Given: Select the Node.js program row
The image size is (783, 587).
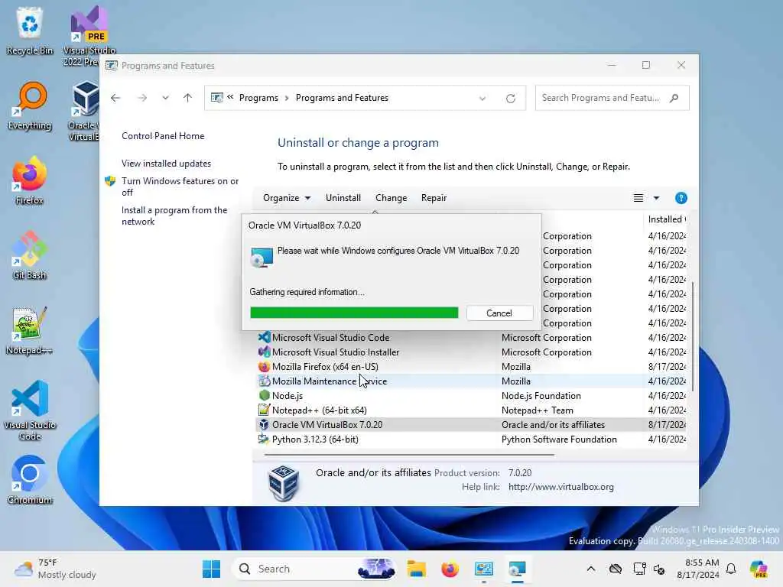Looking at the screenshot, I should point(472,396).
